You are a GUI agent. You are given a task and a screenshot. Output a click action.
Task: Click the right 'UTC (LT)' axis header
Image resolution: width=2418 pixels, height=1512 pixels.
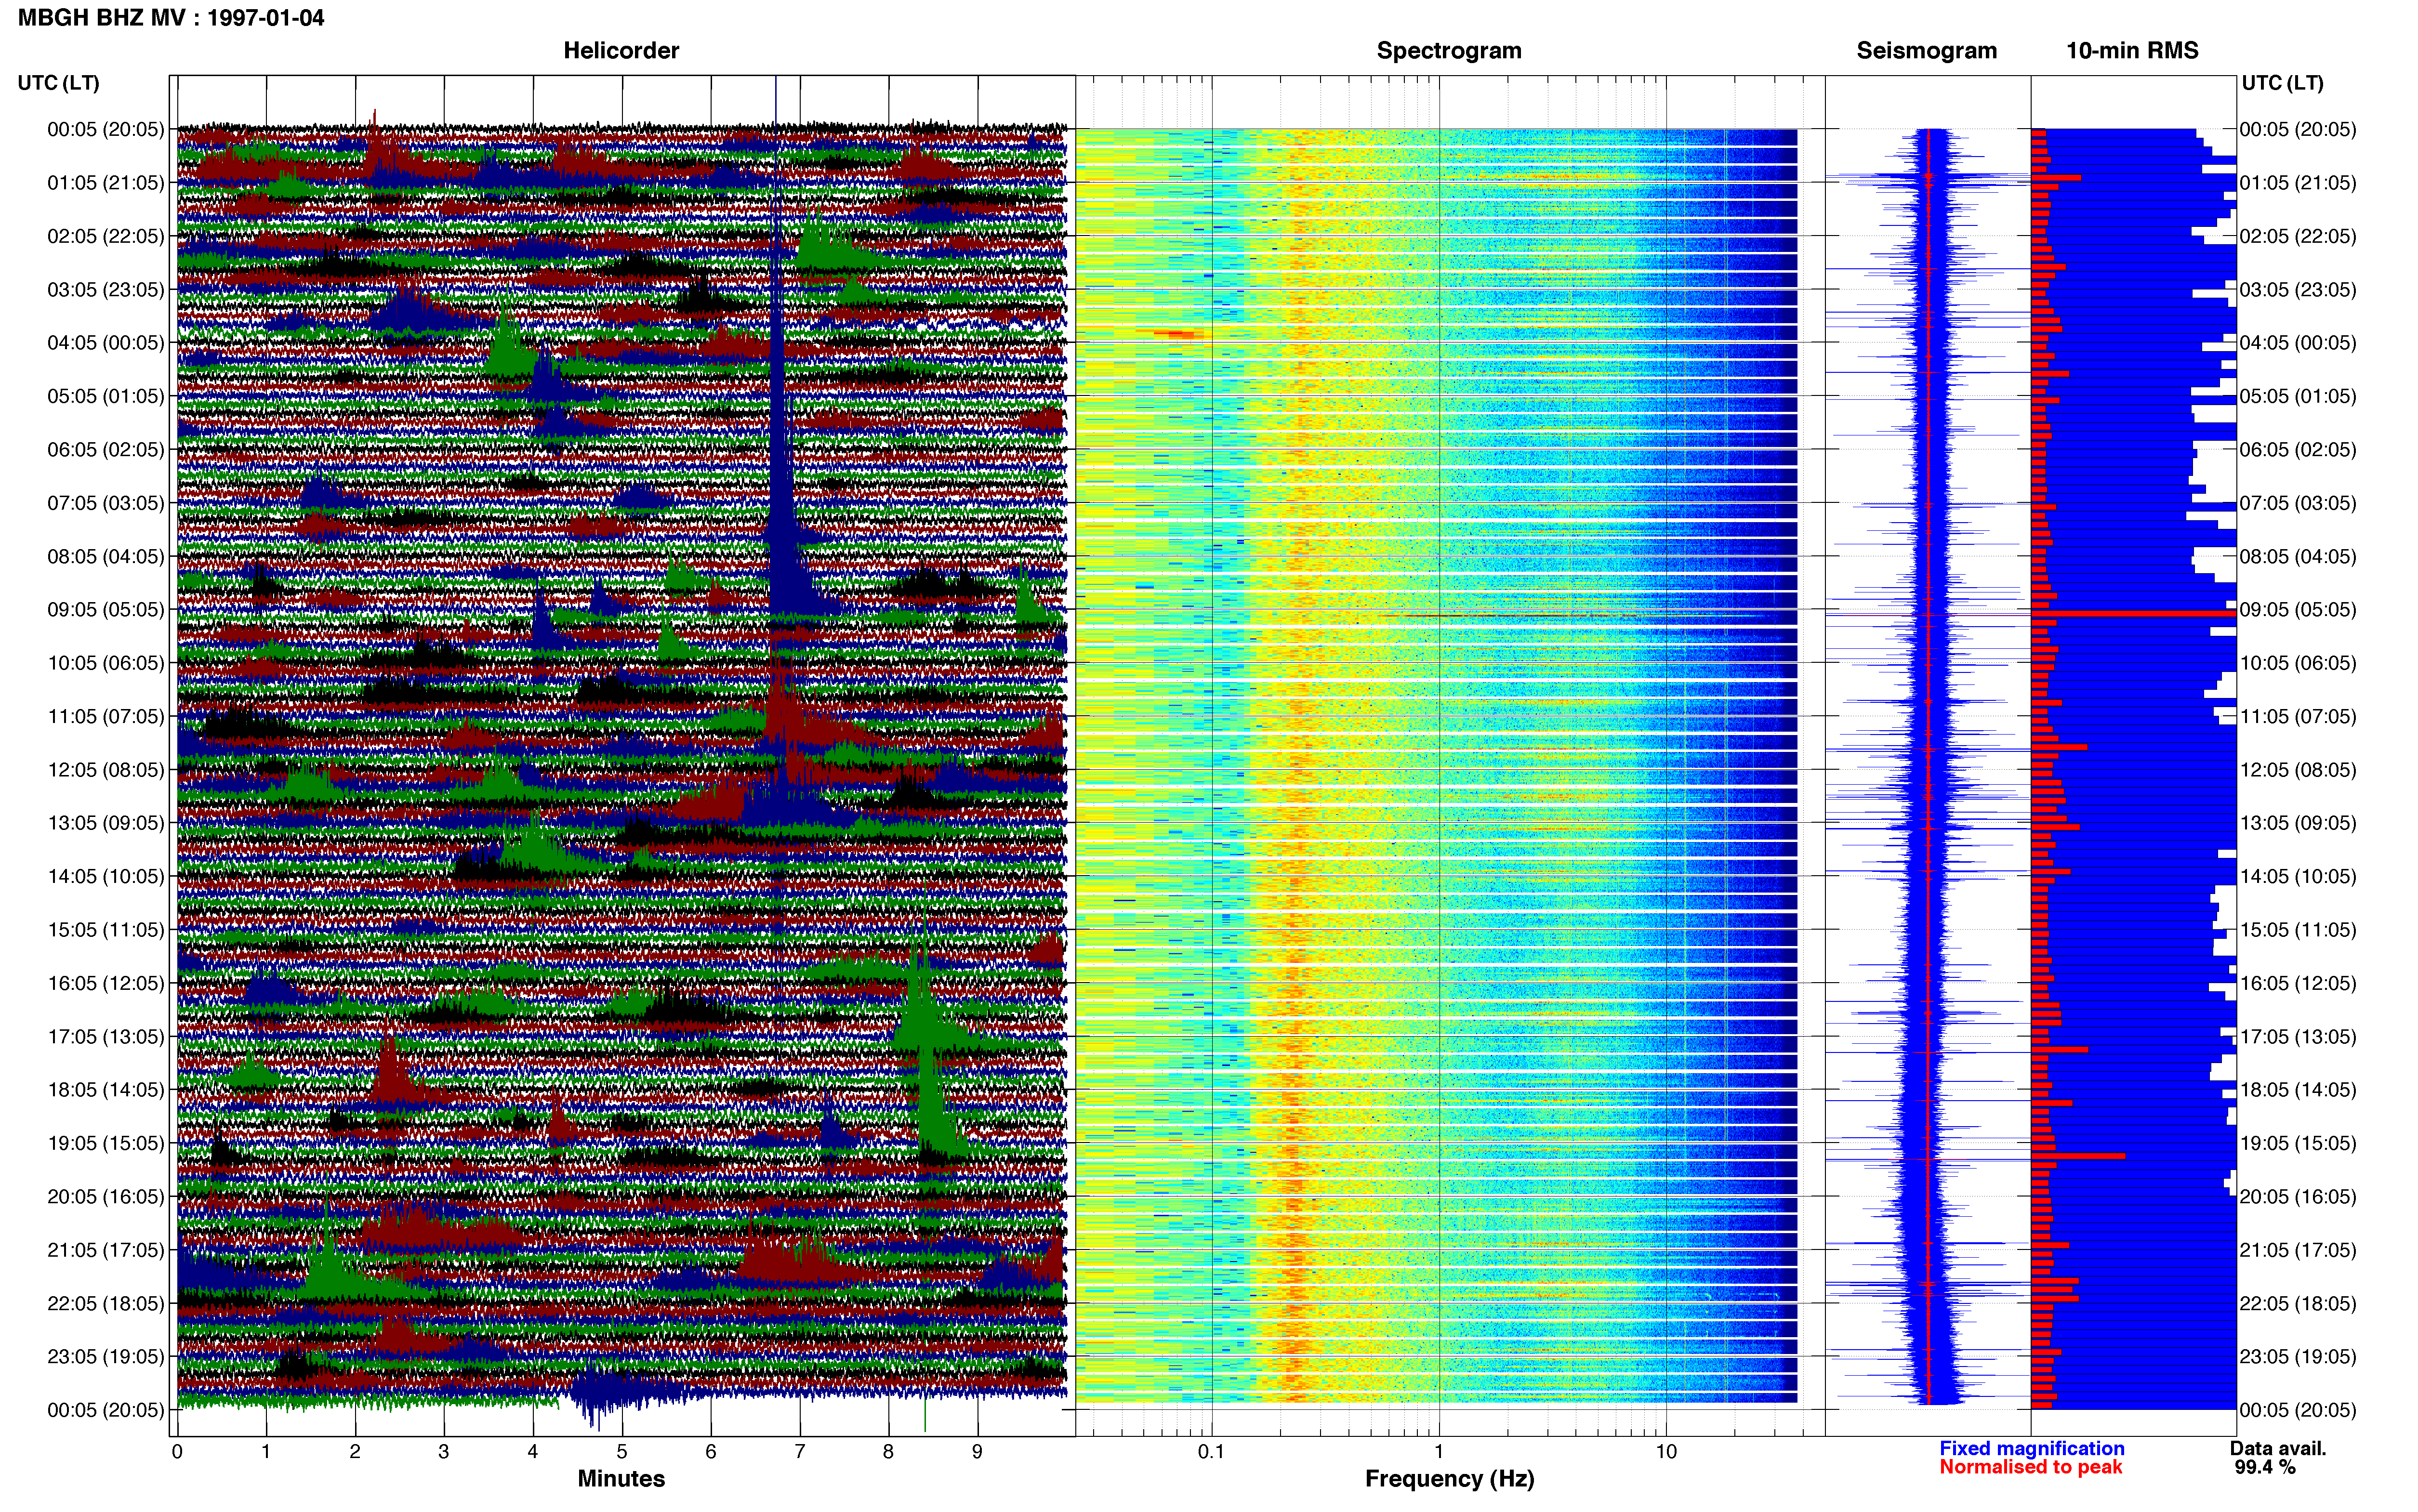2282,82
